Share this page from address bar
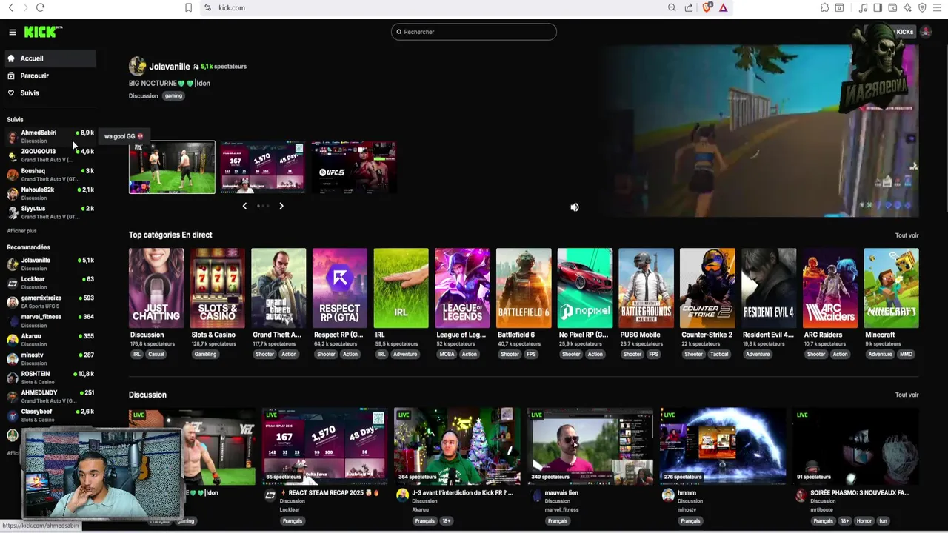Image resolution: width=948 pixels, height=533 pixels. click(689, 7)
